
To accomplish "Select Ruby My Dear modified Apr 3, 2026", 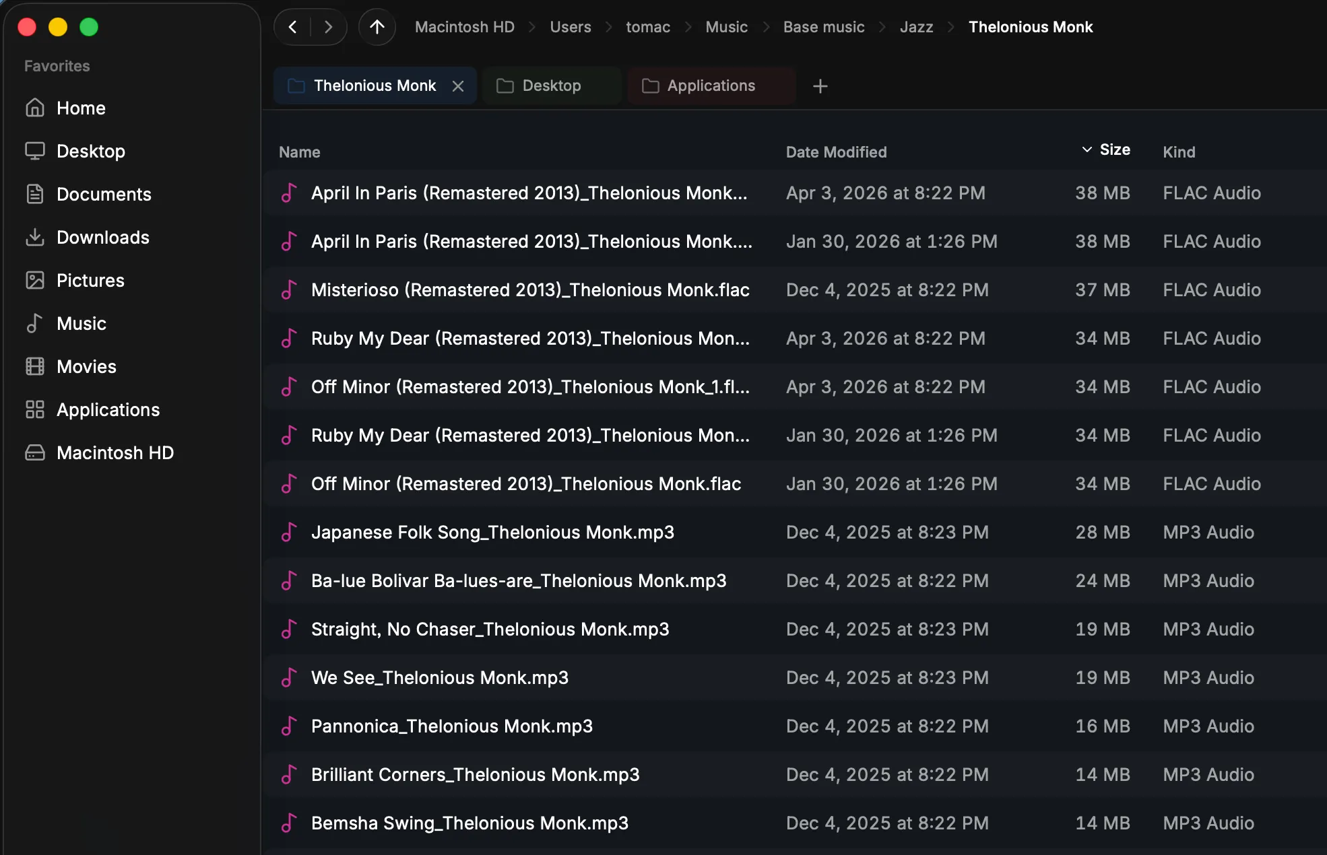I will coord(795,338).
